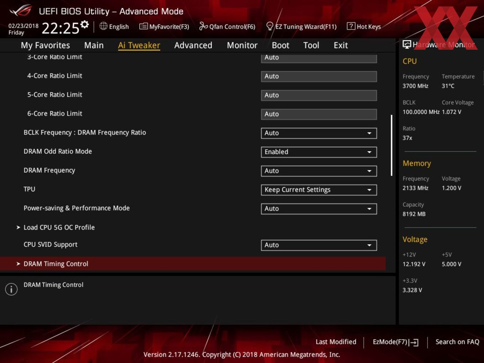Screen dimensions: 484x363
Task: Click the EZ Tuning Wizard bulb icon
Action: click(x=270, y=26)
